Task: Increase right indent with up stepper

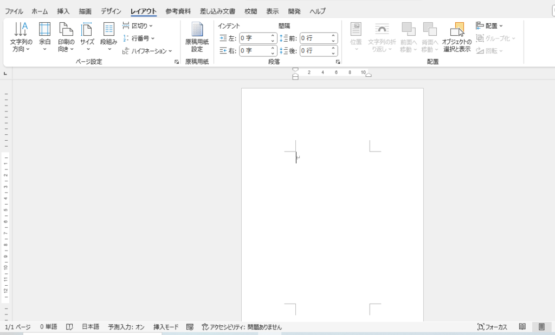Action: coord(273,48)
